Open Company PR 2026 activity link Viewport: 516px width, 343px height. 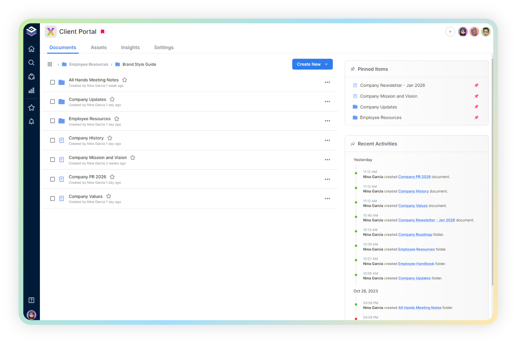[415, 177]
